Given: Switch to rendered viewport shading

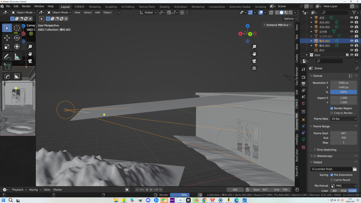Looking at the screenshot, I should pos(291,12).
